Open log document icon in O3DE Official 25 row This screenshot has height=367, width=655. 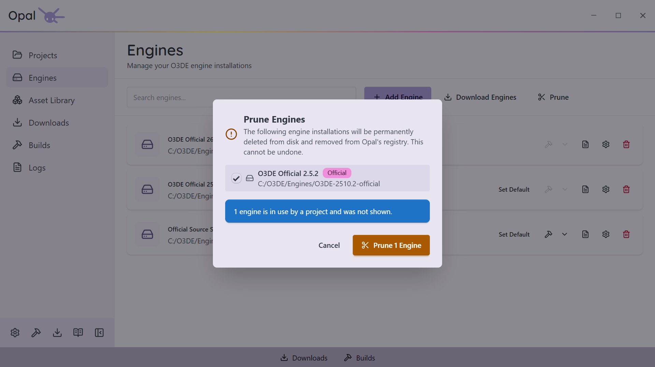(585, 189)
